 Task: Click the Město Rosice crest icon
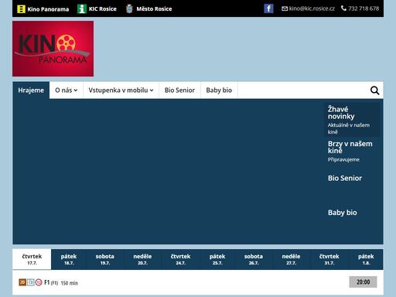[x=129, y=9]
